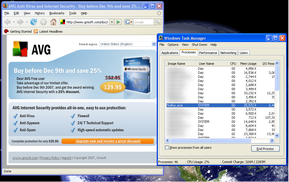Click the Getting Started bookmark icon
289x182 pixels.
point(6,31)
